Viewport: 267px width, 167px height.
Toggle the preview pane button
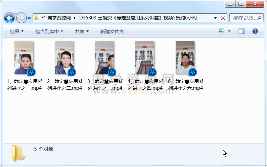coord(241,31)
